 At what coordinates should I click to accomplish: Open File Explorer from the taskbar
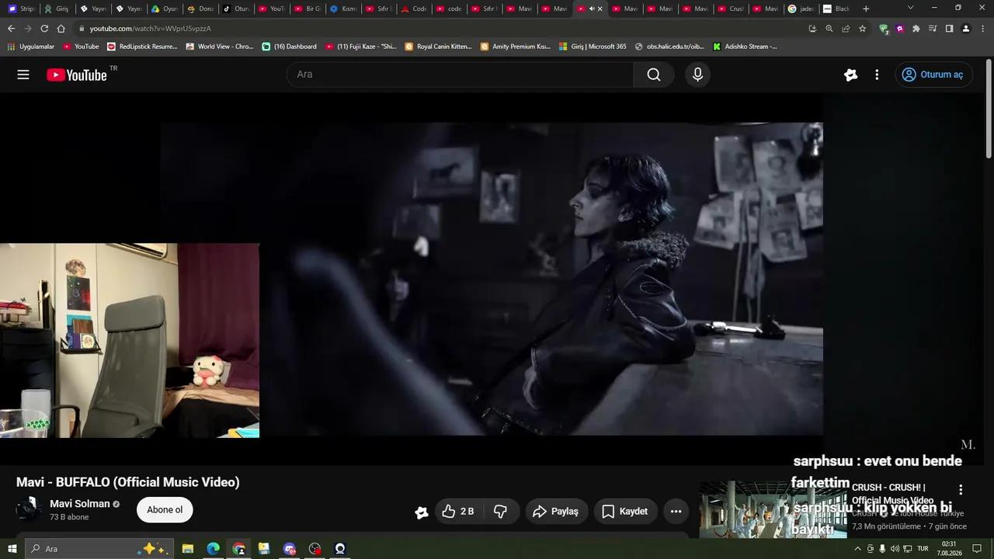188,549
